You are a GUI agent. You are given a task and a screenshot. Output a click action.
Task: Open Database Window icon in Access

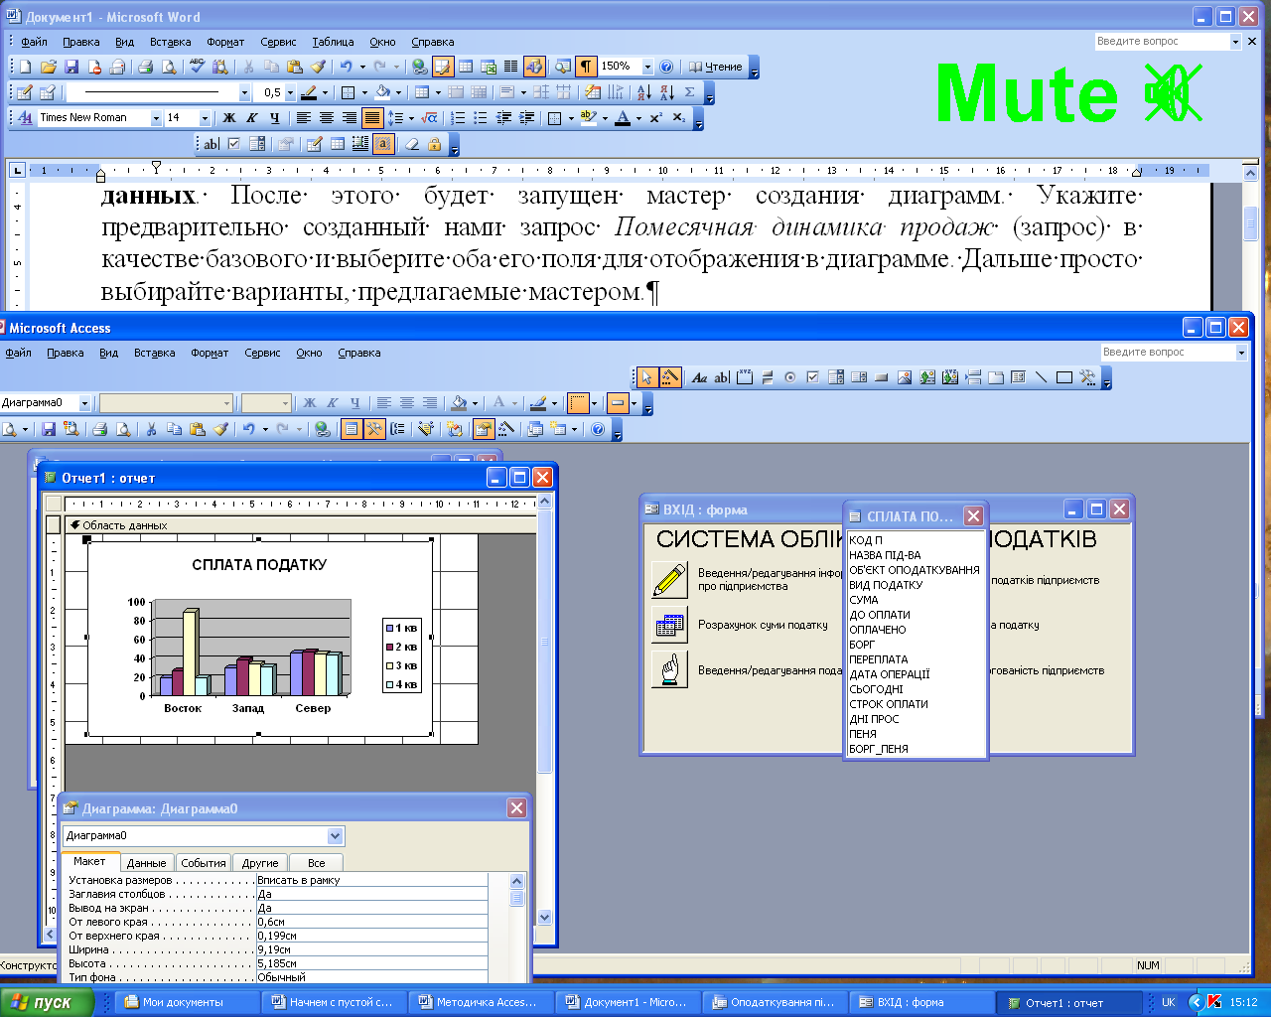pos(535,429)
